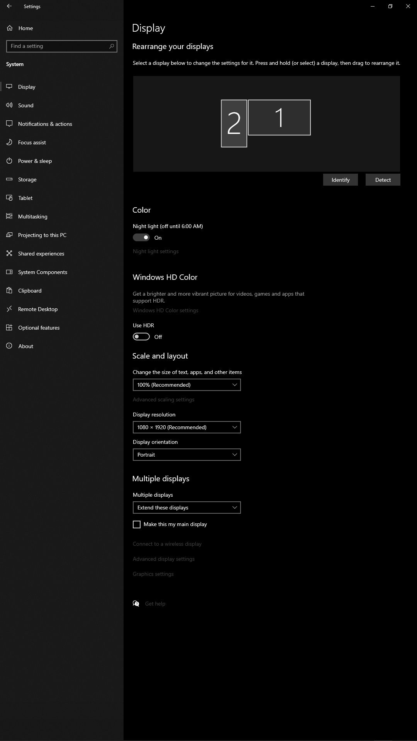Click the Home house icon
The width and height of the screenshot is (417, 741).
click(x=10, y=28)
